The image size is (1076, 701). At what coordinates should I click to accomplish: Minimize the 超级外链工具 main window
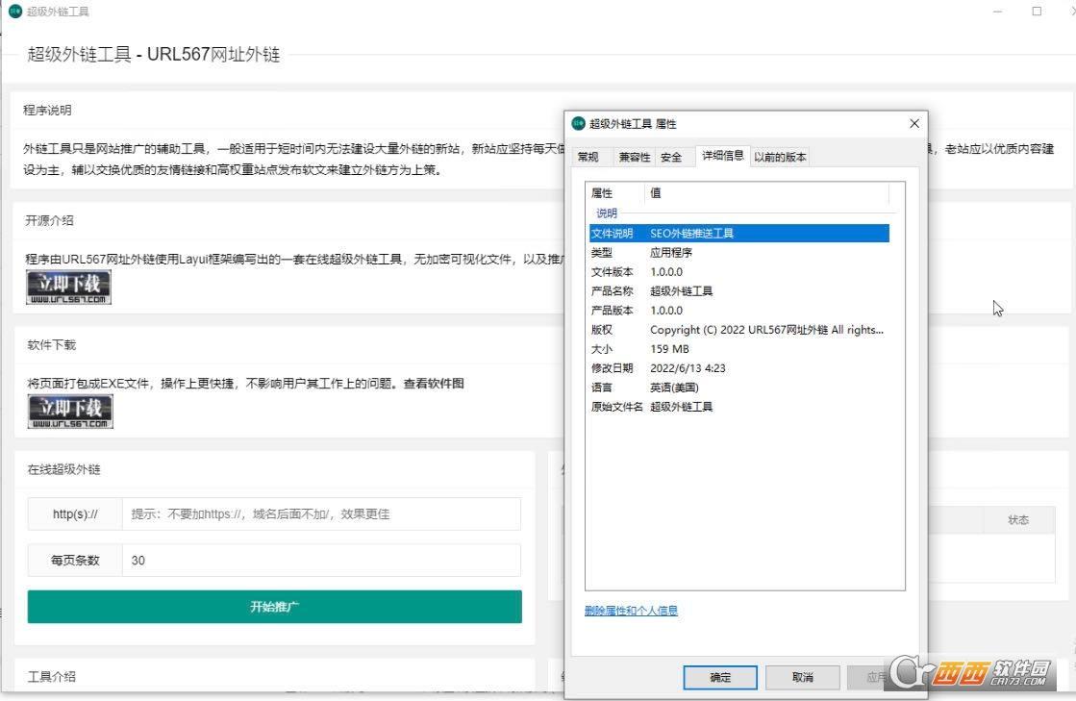997,12
